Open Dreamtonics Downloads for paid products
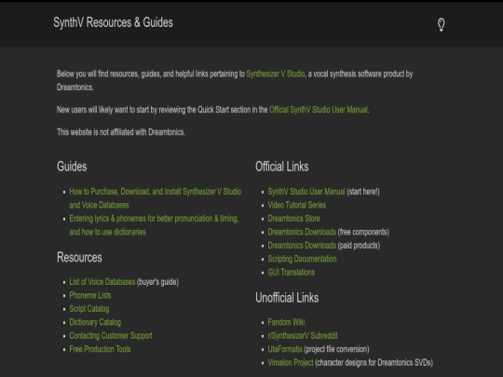Image resolution: width=503 pixels, height=377 pixels. [302, 246]
